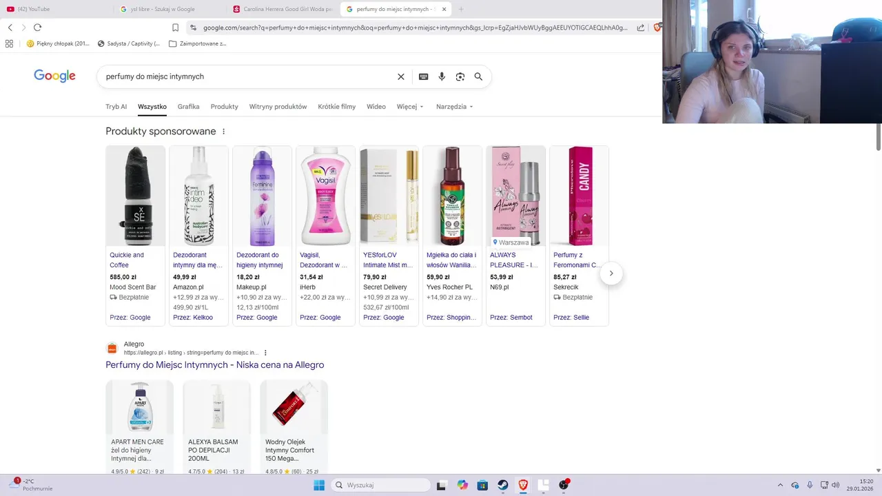
Task: Open Task View on the taskbar
Action: 442,485
